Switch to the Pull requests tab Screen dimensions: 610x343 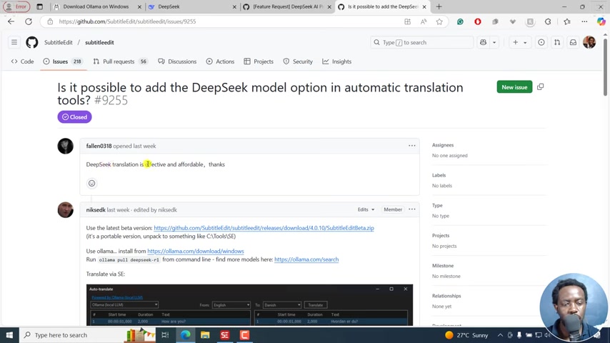(120, 61)
